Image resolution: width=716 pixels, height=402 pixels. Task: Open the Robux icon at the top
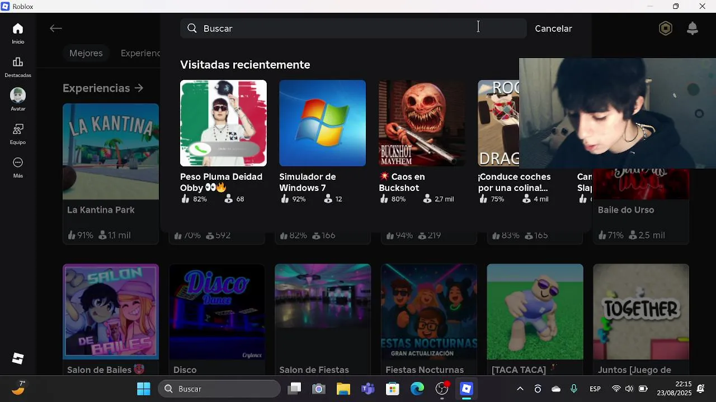point(666,28)
